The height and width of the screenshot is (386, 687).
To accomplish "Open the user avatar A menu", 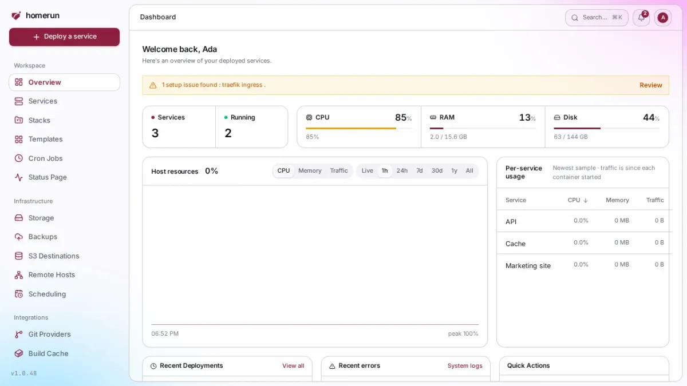I will pyautogui.click(x=663, y=18).
